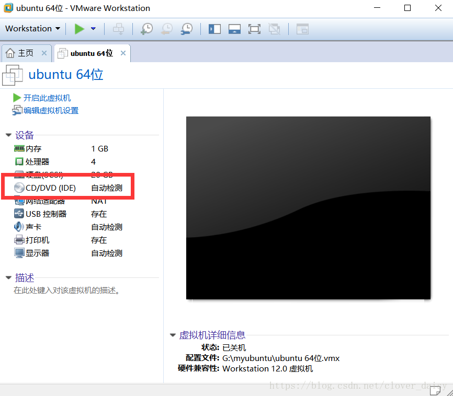Click the virtual machine preview screen

coord(308,208)
